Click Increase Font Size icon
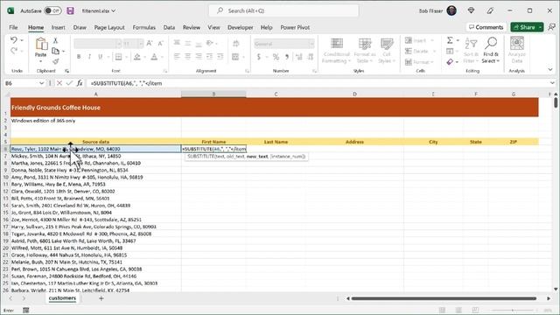Screen dimensions: 560x315 (150, 43)
